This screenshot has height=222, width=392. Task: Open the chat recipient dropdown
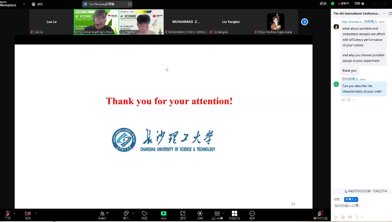tap(348, 200)
